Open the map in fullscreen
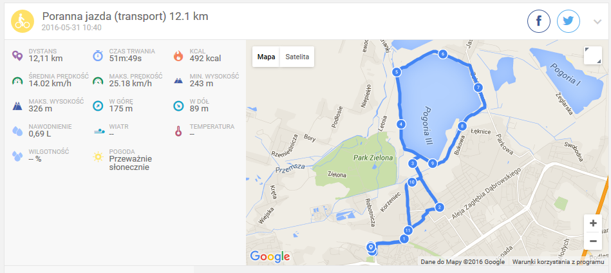Screen dimensions: 611x273 (593, 55)
